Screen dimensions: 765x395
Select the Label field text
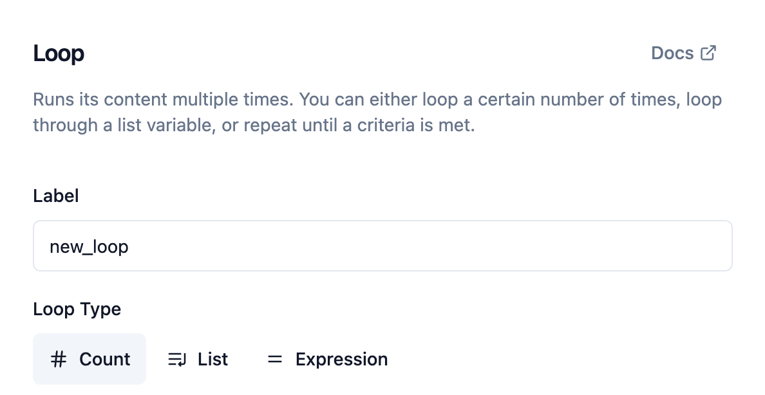click(55, 196)
